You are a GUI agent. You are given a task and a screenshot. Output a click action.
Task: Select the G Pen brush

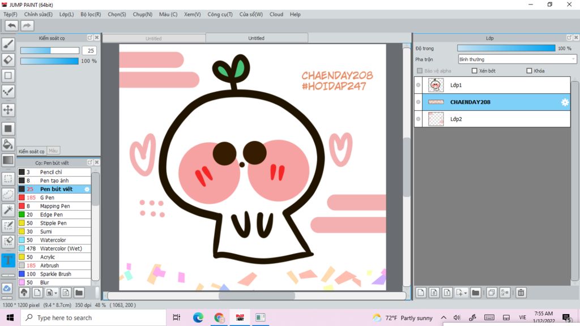[x=54, y=198]
